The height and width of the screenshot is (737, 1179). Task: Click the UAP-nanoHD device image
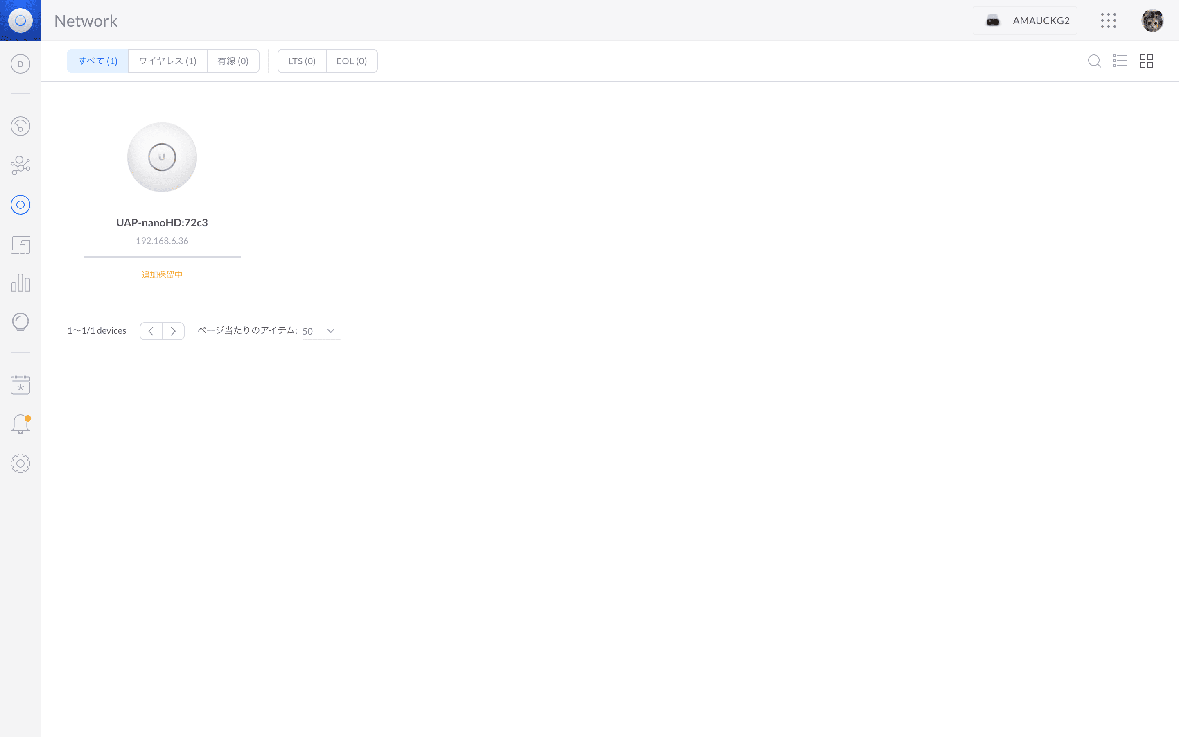[x=162, y=157]
